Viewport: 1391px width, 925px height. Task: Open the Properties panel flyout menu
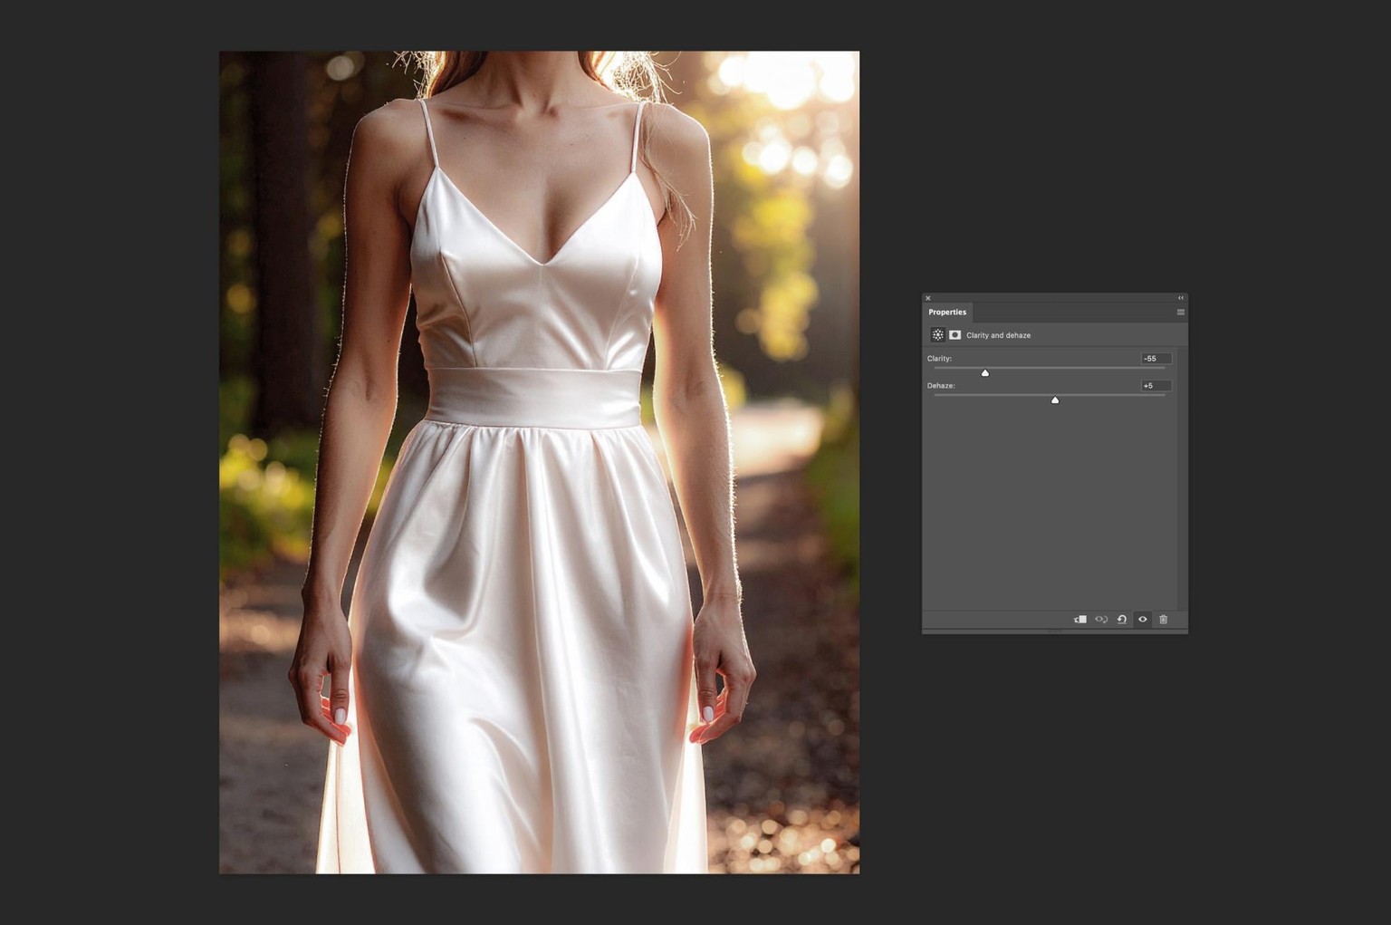coord(1181,313)
